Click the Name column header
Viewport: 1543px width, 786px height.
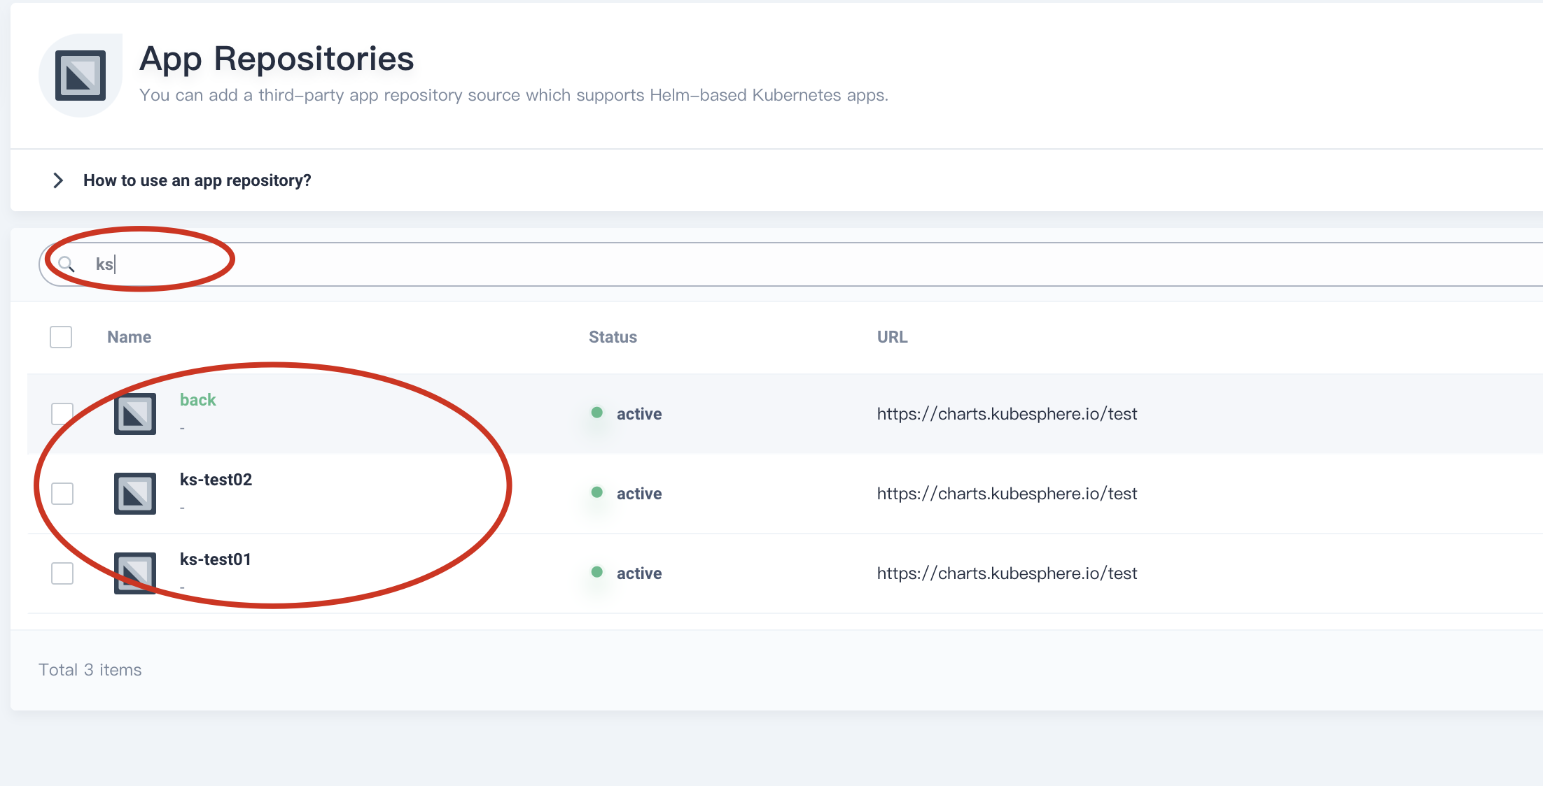pyautogui.click(x=129, y=336)
